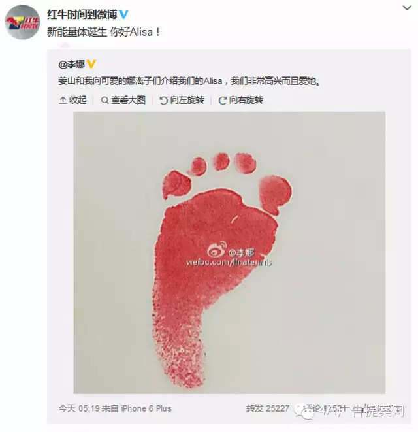418x432 pixels.
Task: Open the 红牛时间到微博 account name link
Action: coord(82,14)
